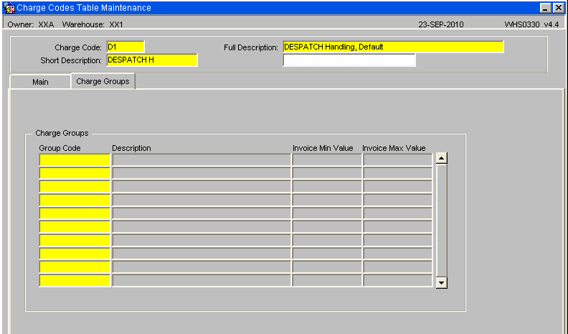Click the first row Invoice Min Value cell
Screen dimensions: 568x334
click(327, 160)
